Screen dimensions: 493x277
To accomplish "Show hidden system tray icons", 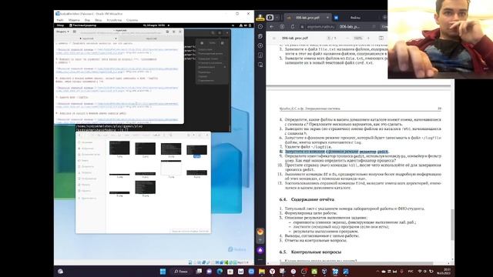I will [378, 272].
